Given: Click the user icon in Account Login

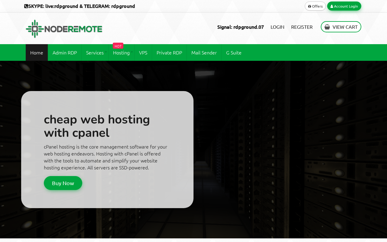Looking at the screenshot, I should (x=332, y=6).
